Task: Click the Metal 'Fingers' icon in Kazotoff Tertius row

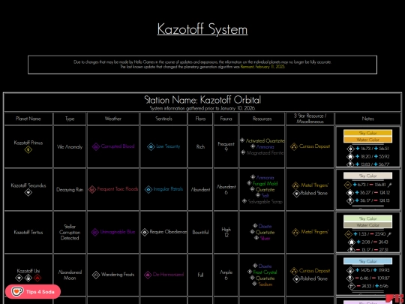Action: coord(295,232)
